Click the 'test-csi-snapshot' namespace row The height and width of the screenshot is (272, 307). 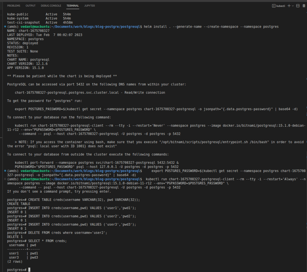[40, 22]
